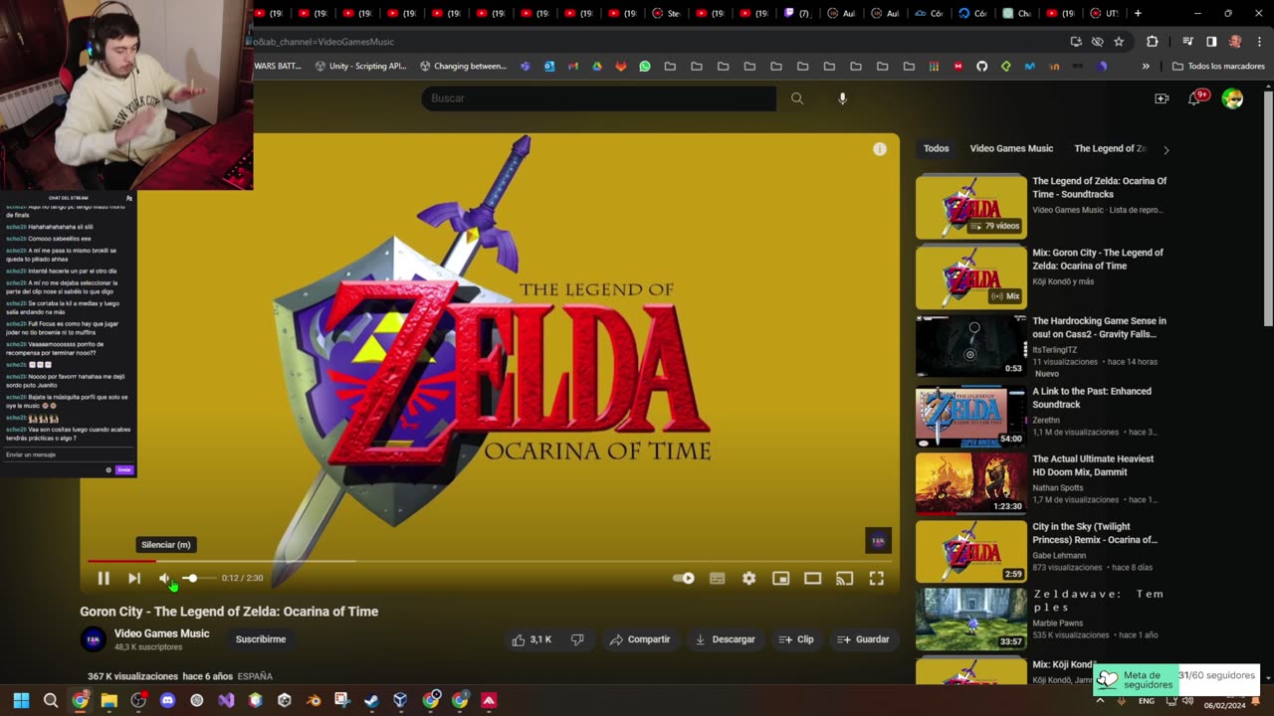Switch to theater mode view

click(x=812, y=578)
